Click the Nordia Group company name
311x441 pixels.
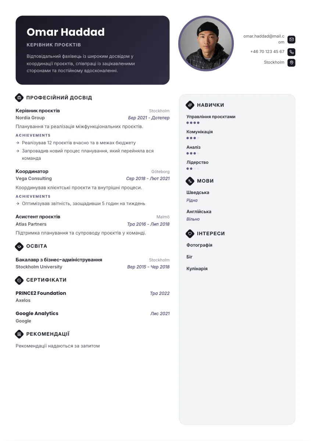tap(30, 117)
